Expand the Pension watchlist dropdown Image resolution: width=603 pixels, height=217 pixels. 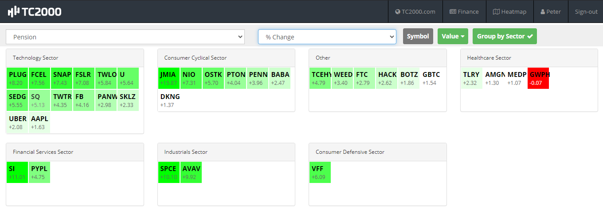coord(125,37)
